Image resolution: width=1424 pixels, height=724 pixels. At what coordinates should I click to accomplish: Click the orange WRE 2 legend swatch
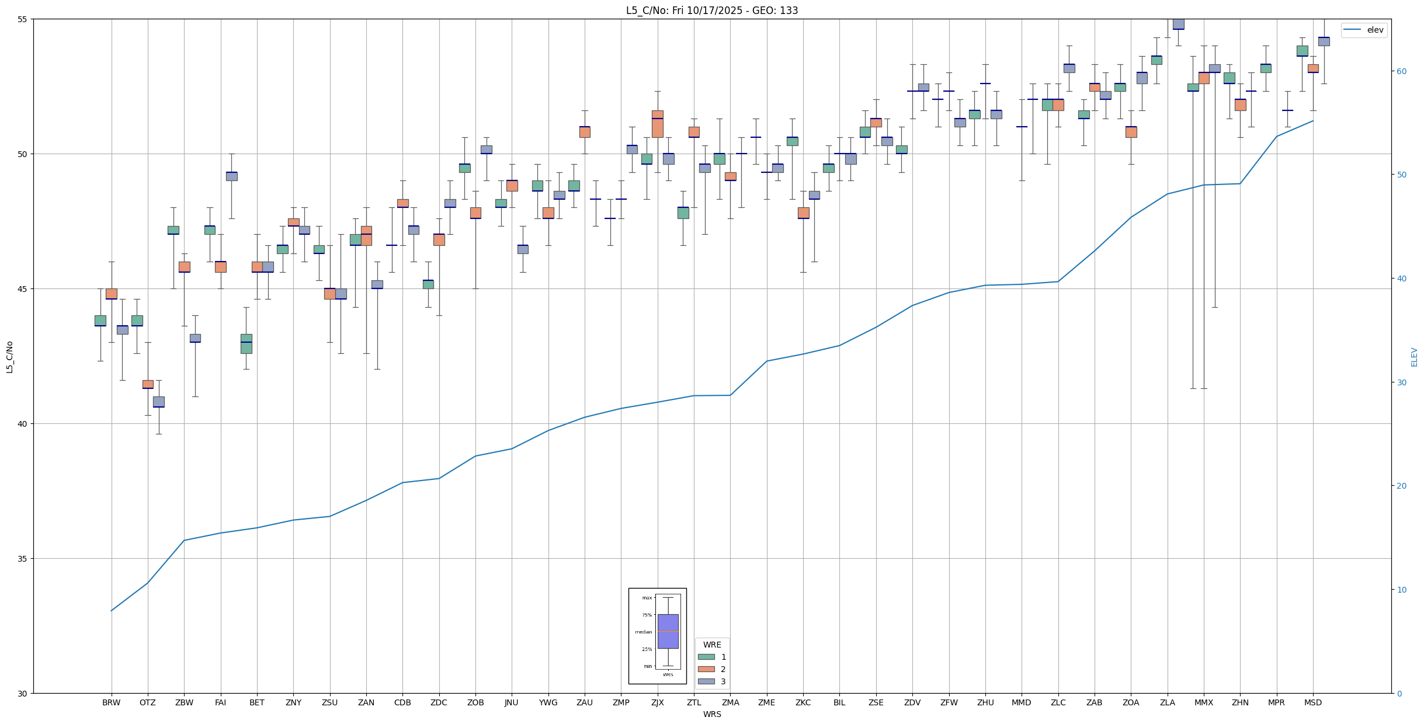706,669
